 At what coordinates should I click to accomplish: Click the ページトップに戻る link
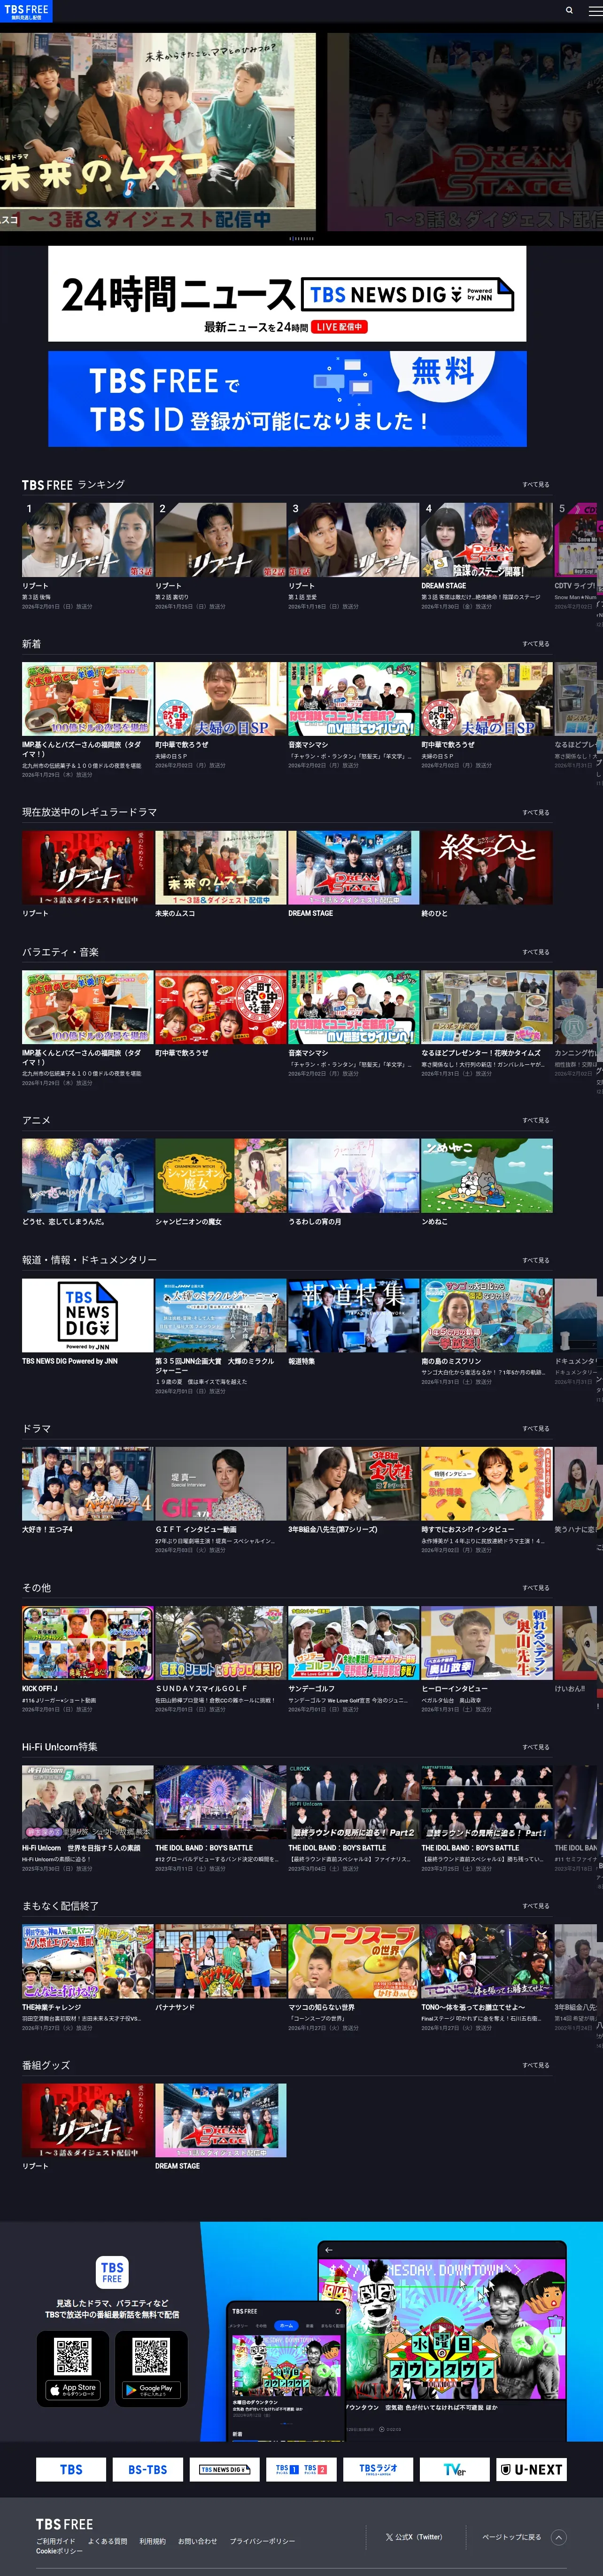(511, 2536)
